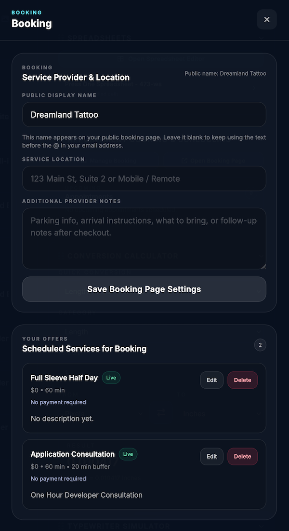Select the Full Sleeve Half Day service title
This screenshot has height=531, width=289.
64,378
